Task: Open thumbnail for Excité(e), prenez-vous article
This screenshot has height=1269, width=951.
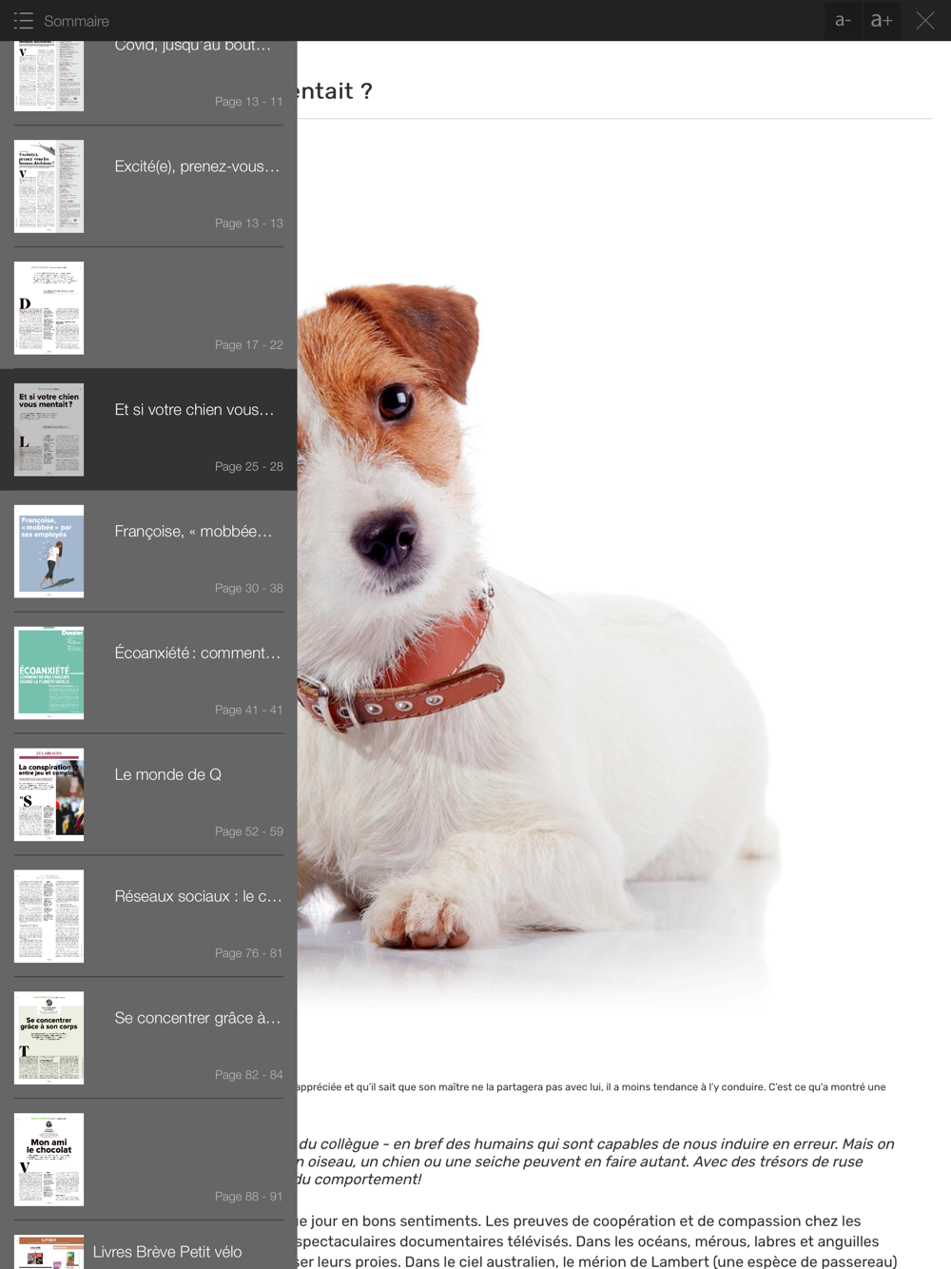Action: (x=49, y=186)
